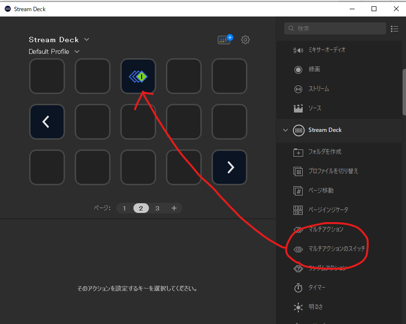Click the マルチアクション icon
The image size is (406, 324).
pyautogui.click(x=298, y=229)
